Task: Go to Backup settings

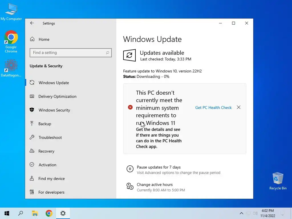Action: (x=45, y=124)
